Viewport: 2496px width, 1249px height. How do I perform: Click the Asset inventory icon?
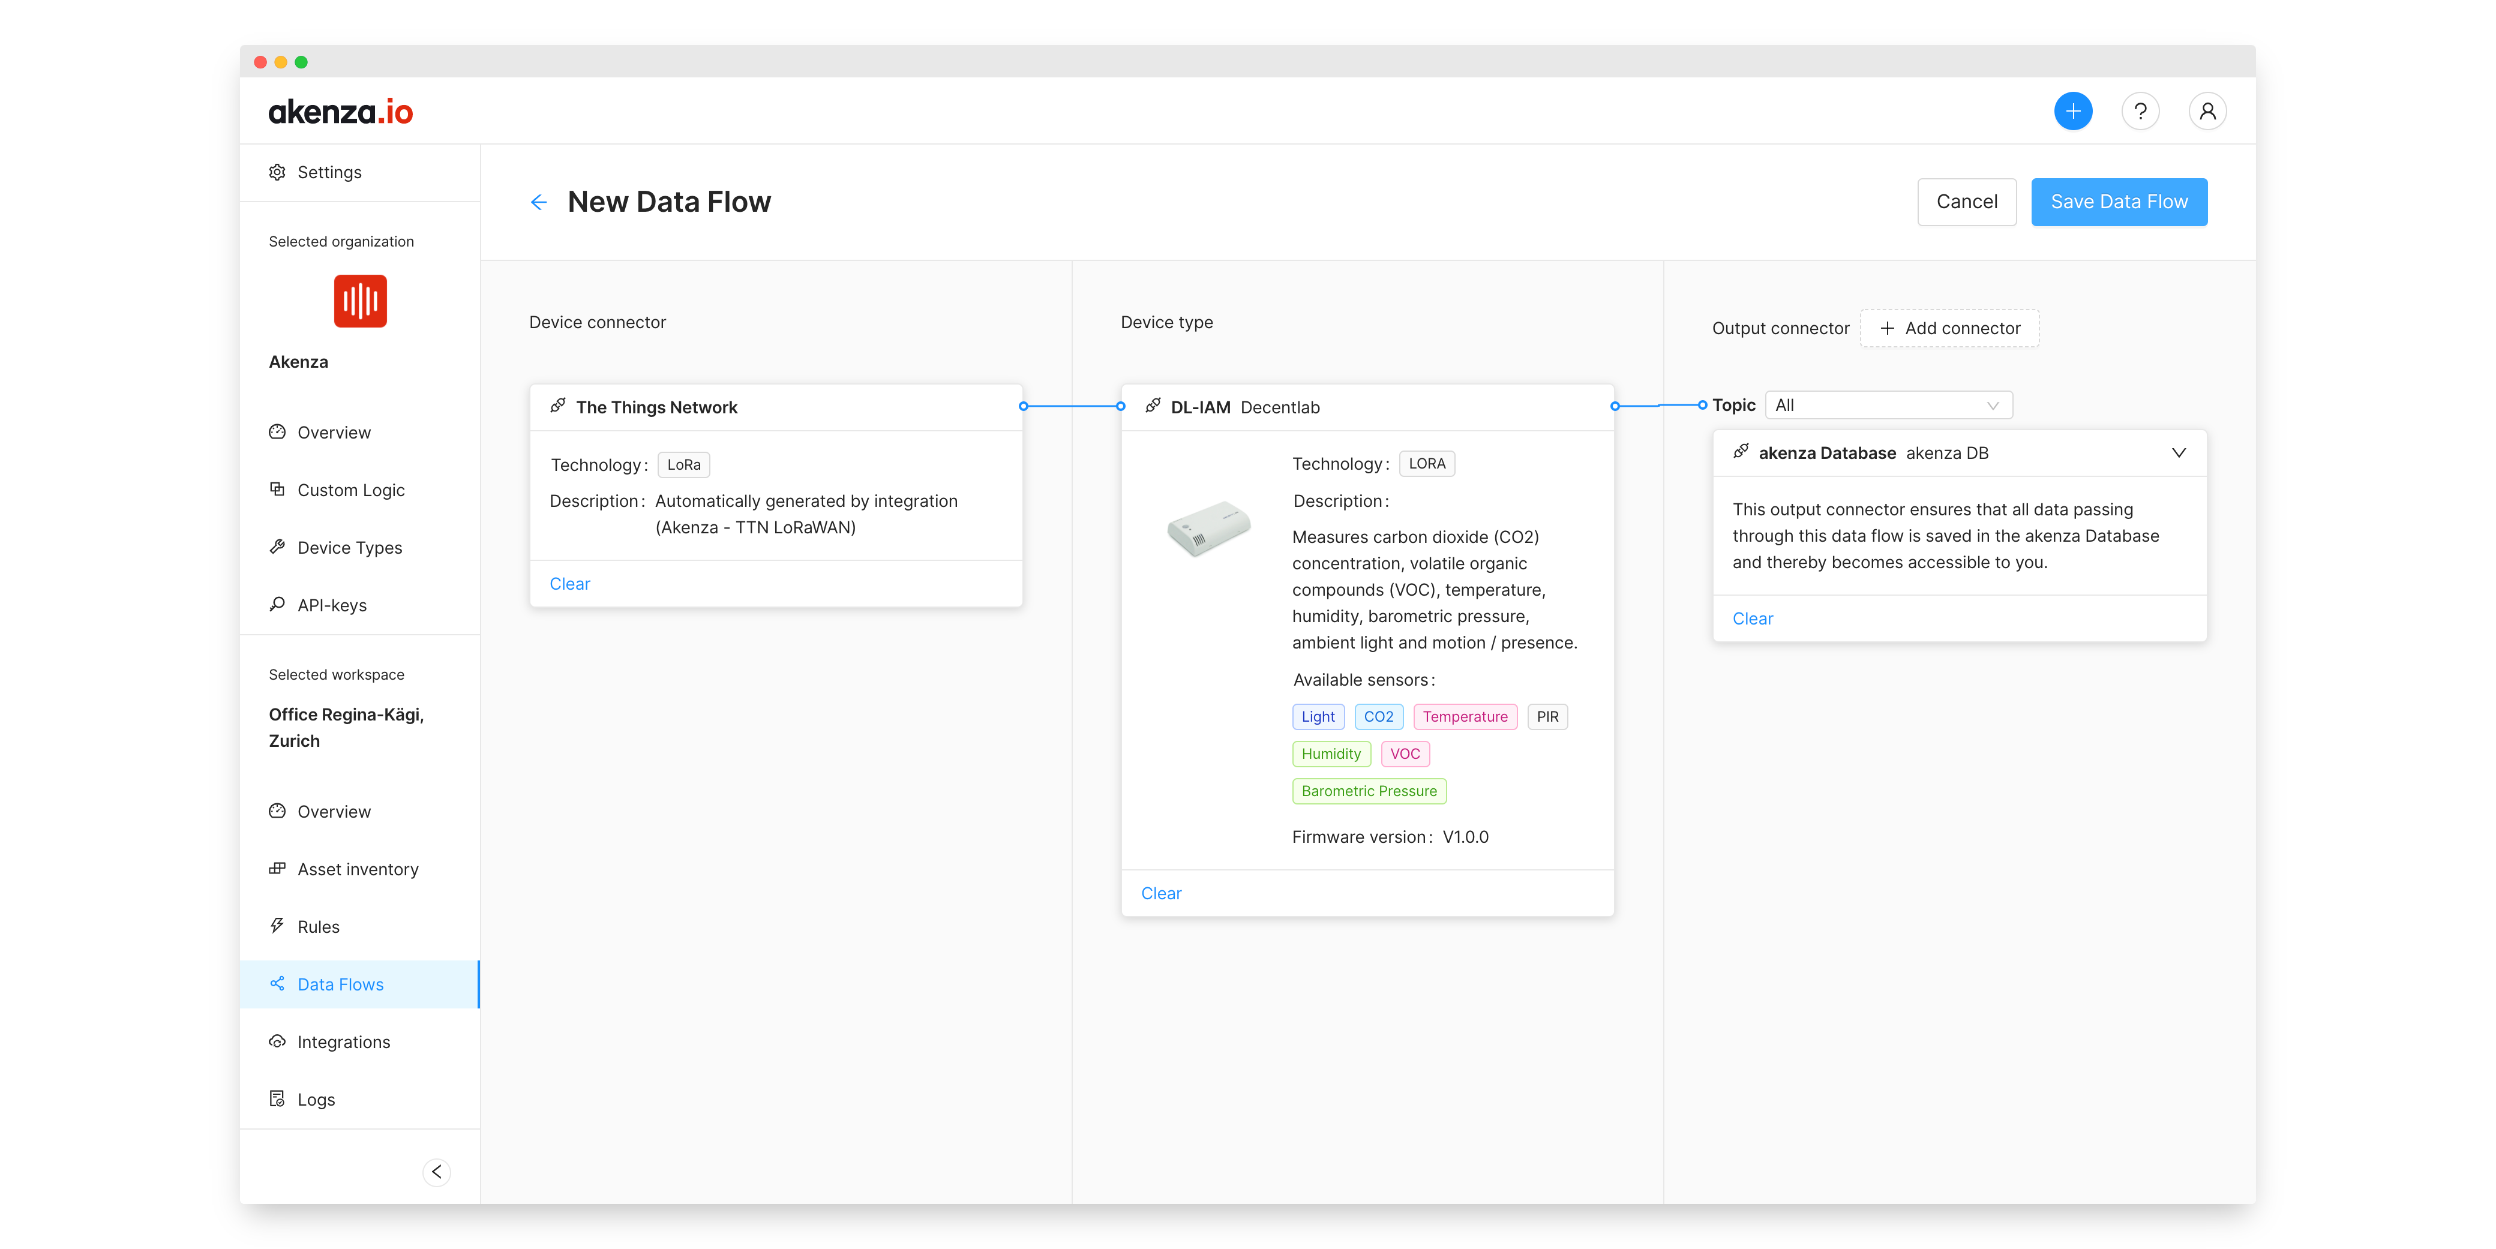[277, 868]
